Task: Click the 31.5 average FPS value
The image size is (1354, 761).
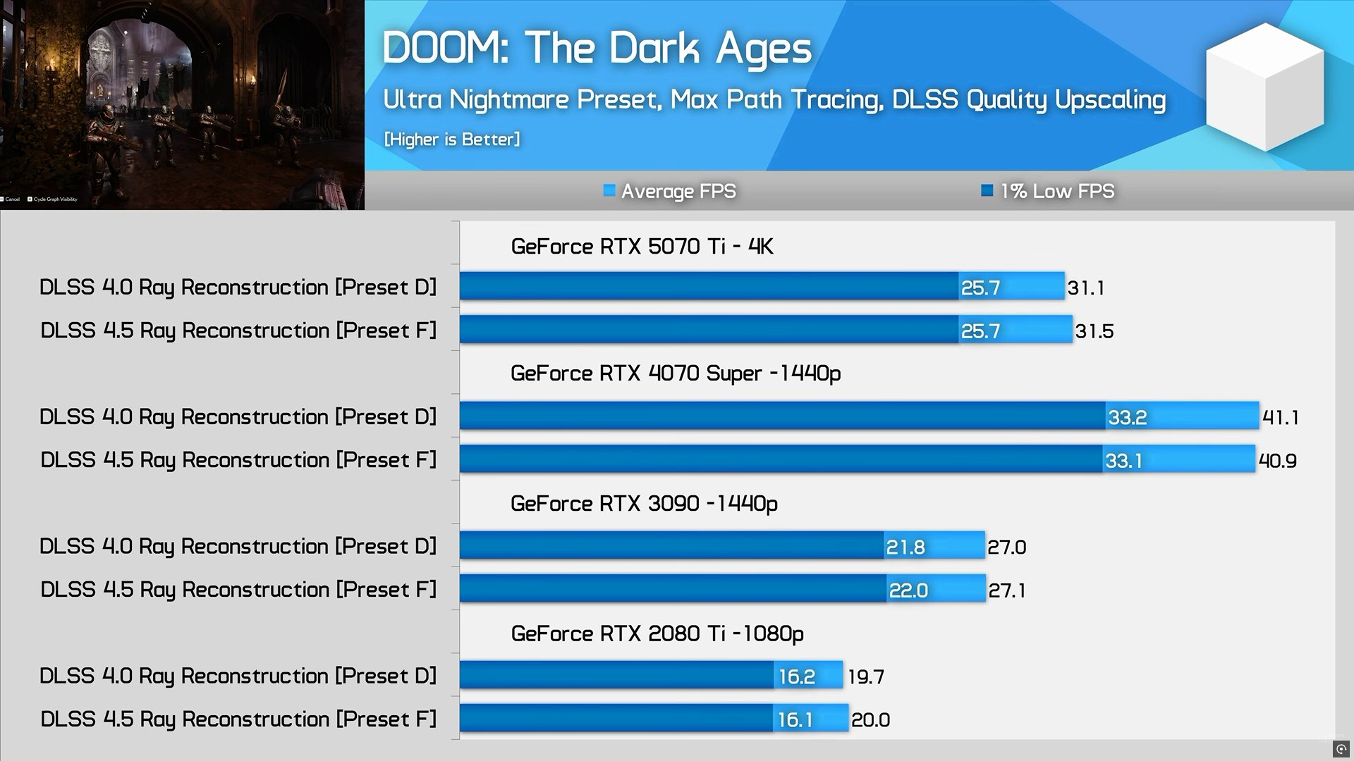Action: 1094,330
